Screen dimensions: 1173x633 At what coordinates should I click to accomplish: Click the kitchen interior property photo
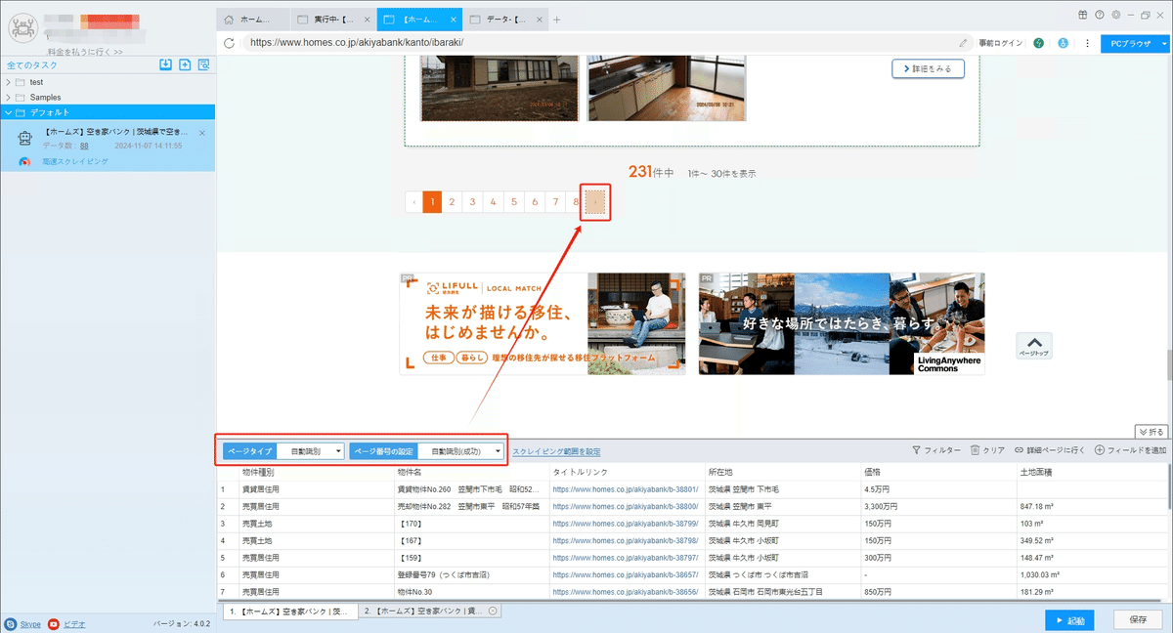coord(666,89)
